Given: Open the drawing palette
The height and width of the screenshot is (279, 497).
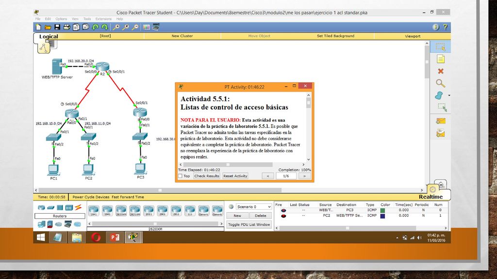Looking at the screenshot, I should pos(147,27).
